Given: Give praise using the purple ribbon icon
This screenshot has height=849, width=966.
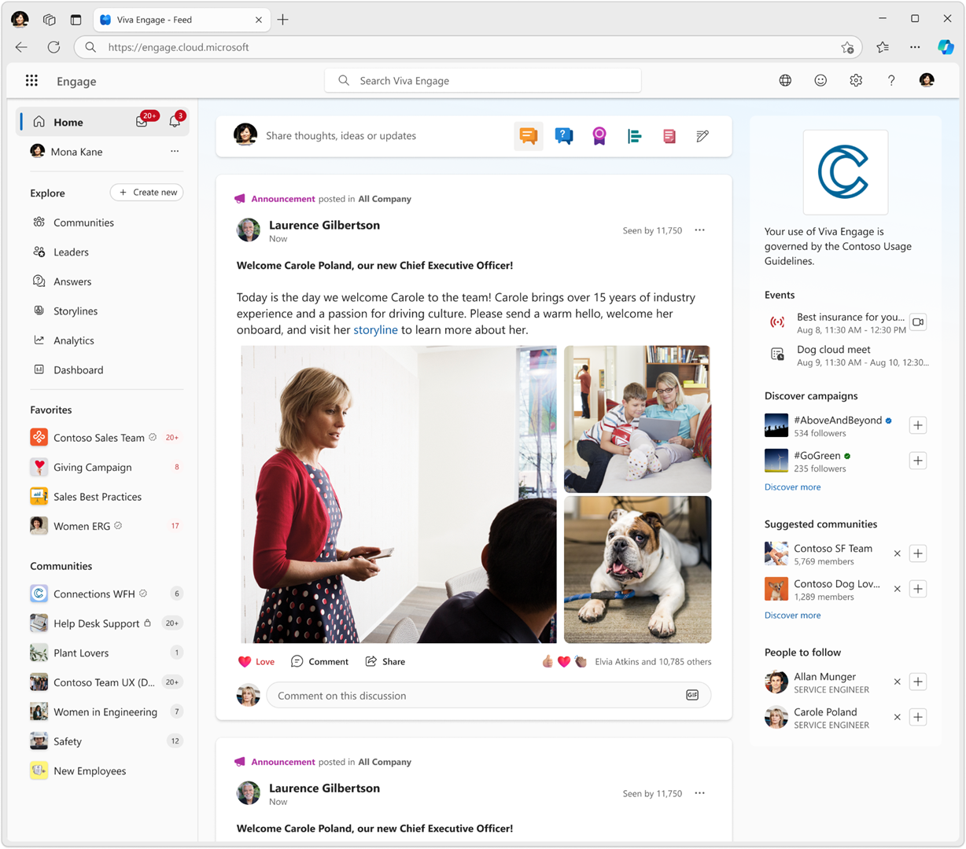Looking at the screenshot, I should pos(599,136).
